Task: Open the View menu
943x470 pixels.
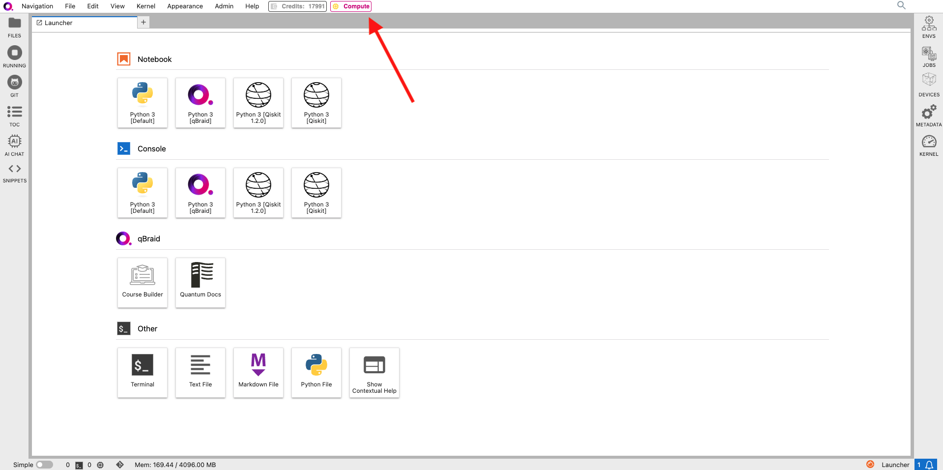Action: 117,6
